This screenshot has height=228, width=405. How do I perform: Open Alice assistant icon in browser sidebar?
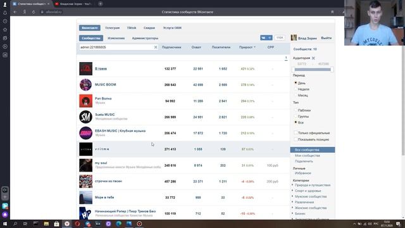point(5,215)
